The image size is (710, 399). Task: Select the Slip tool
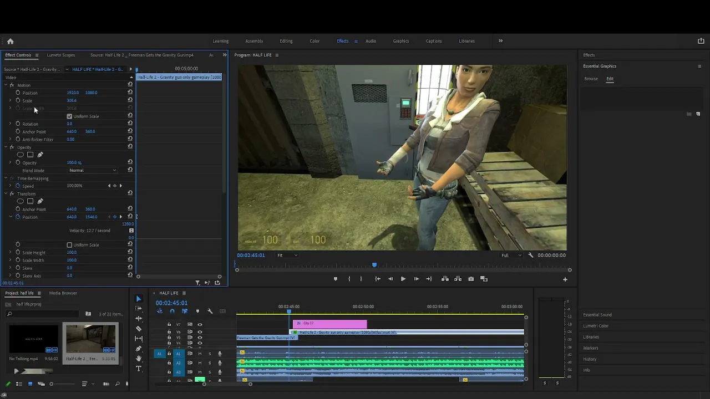[x=139, y=339]
